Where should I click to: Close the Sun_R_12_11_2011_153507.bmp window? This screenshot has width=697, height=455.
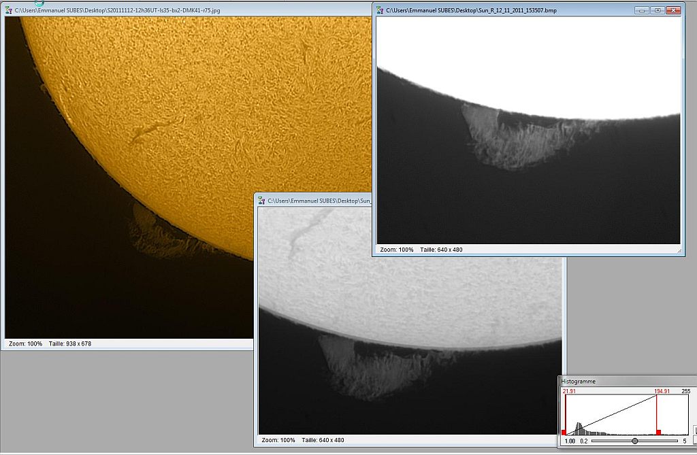click(673, 10)
